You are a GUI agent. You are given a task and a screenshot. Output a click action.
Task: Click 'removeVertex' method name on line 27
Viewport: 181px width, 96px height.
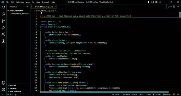click(x=64, y=83)
